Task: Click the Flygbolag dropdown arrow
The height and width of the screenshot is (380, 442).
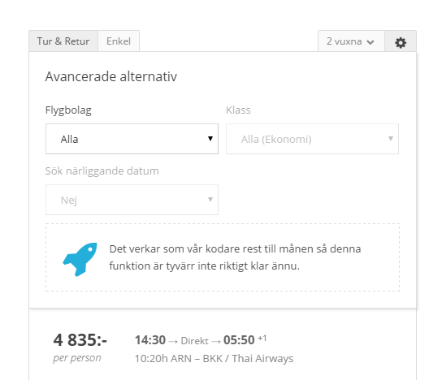Action: click(x=210, y=138)
